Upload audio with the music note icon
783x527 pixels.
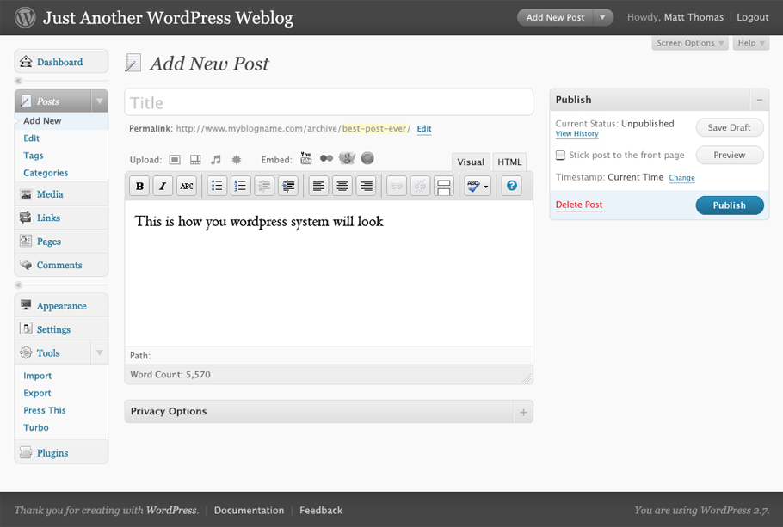coord(216,160)
